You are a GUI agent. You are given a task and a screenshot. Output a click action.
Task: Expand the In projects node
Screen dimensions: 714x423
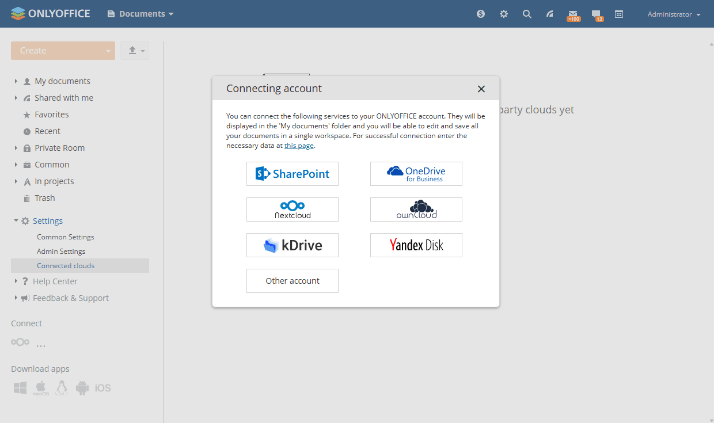tap(16, 181)
